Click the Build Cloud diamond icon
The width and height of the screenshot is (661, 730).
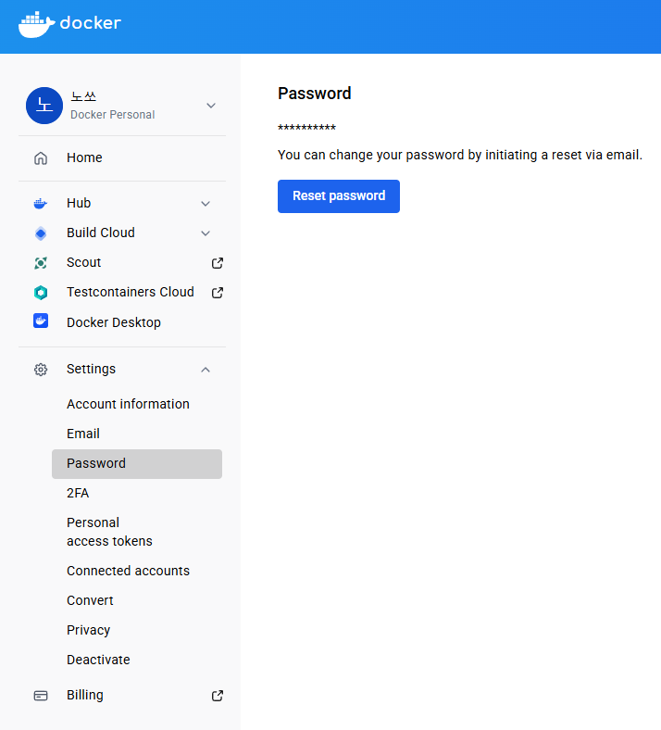(x=41, y=233)
